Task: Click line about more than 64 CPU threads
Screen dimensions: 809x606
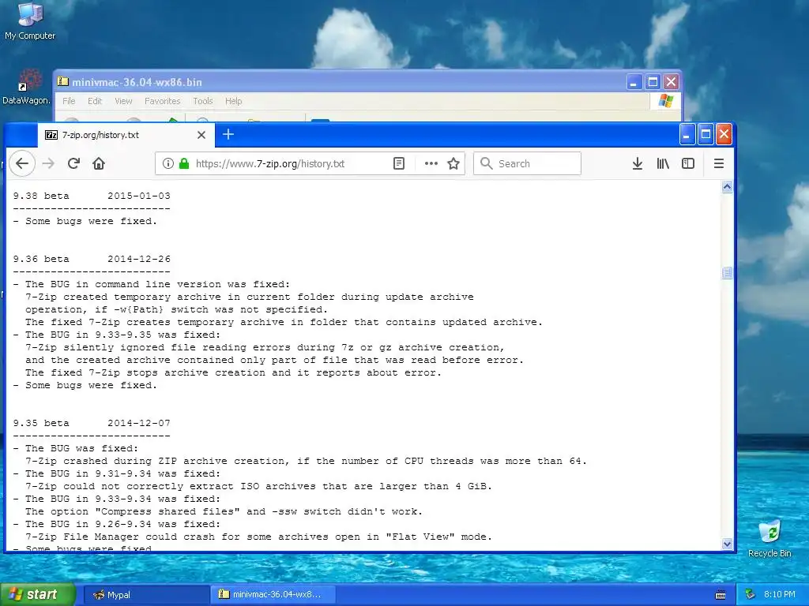Action: [x=306, y=461]
